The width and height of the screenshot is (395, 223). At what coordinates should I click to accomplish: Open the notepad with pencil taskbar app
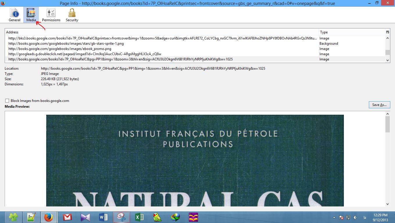(31, 217)
